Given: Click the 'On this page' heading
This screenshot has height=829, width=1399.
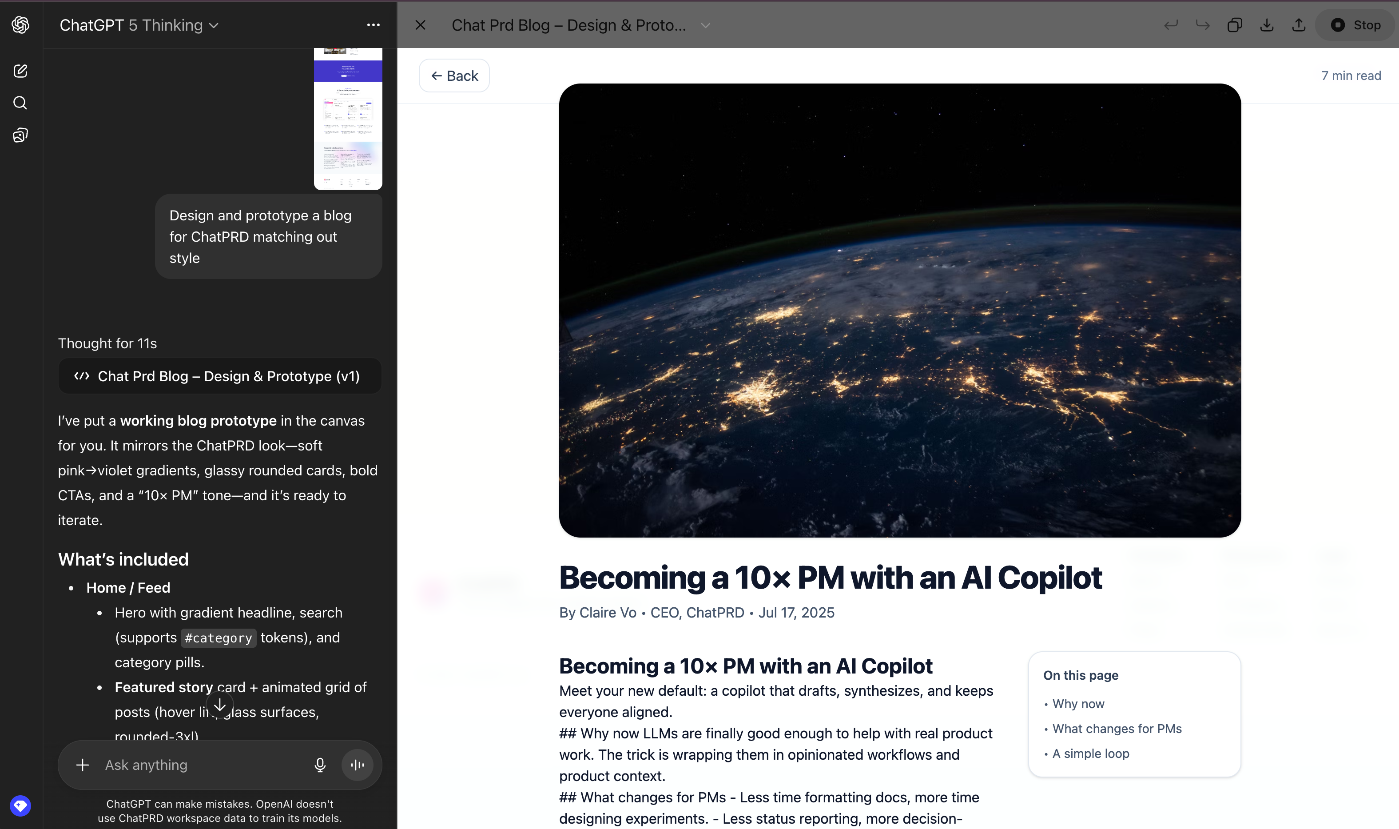Looking at the screenshot, I should [x=1081, y=675].
